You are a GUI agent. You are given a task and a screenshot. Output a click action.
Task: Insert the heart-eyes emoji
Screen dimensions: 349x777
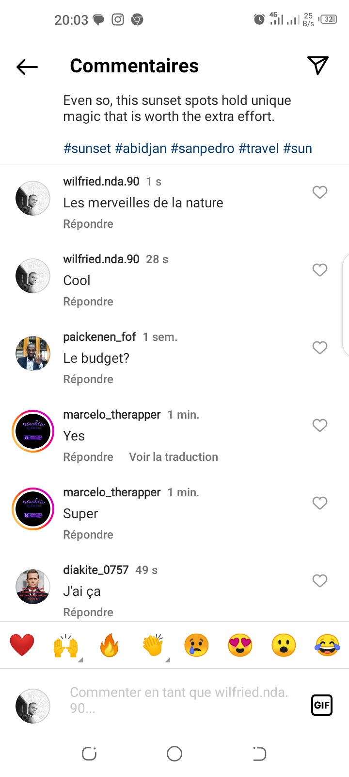pos(240,645)
